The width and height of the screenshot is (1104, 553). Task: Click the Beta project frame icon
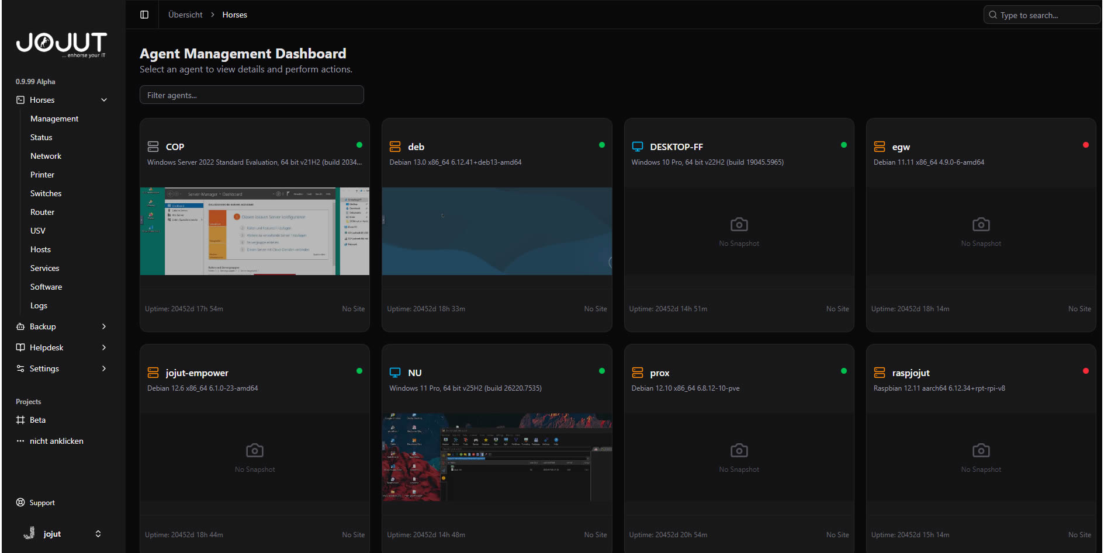[20, 420]
